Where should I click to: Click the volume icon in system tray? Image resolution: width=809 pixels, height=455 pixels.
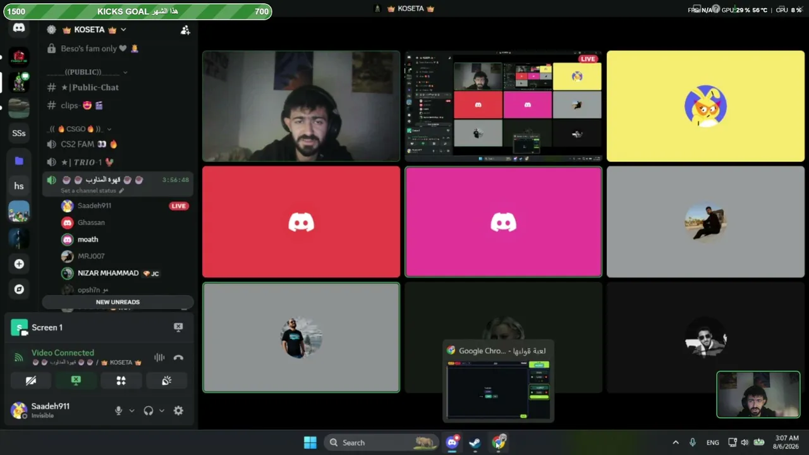pyautogui.click(x=745, y=442)
